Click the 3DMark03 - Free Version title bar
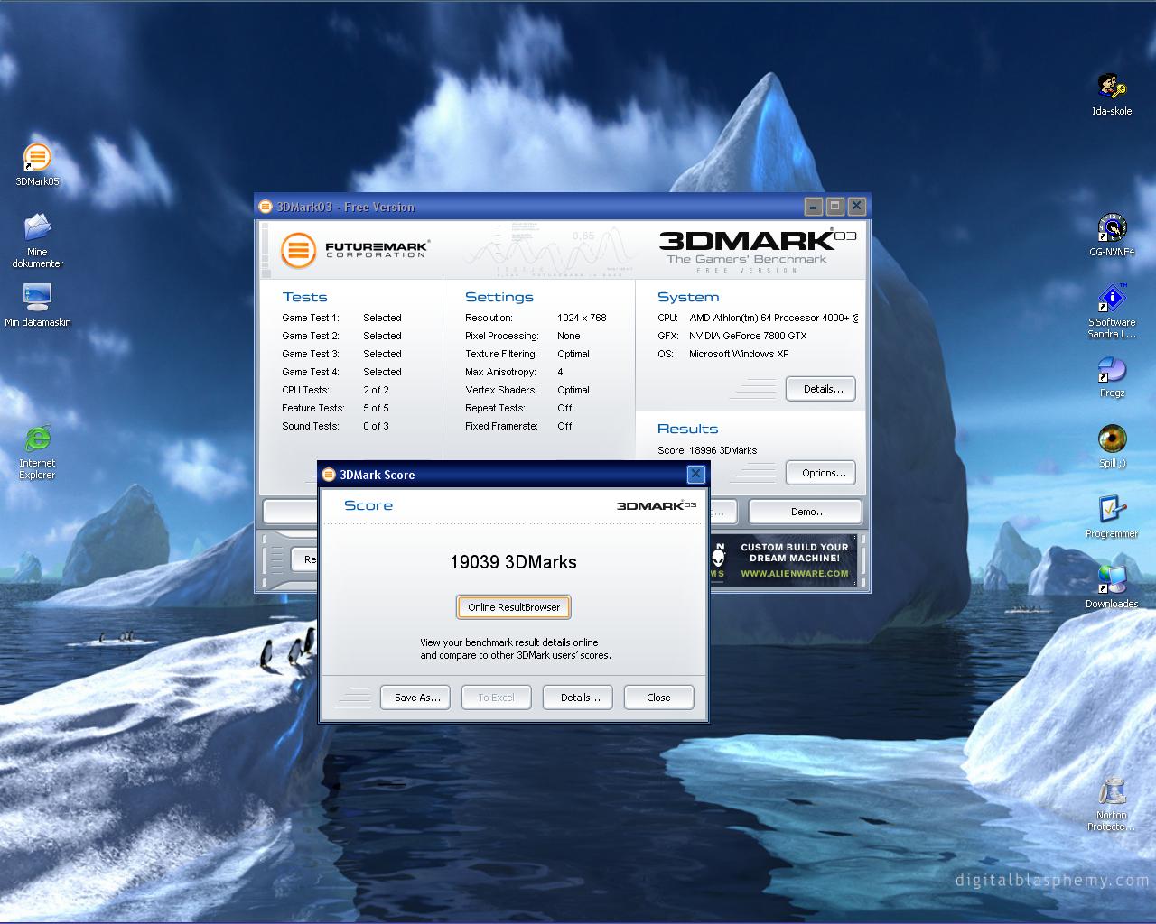 (563, 207)
